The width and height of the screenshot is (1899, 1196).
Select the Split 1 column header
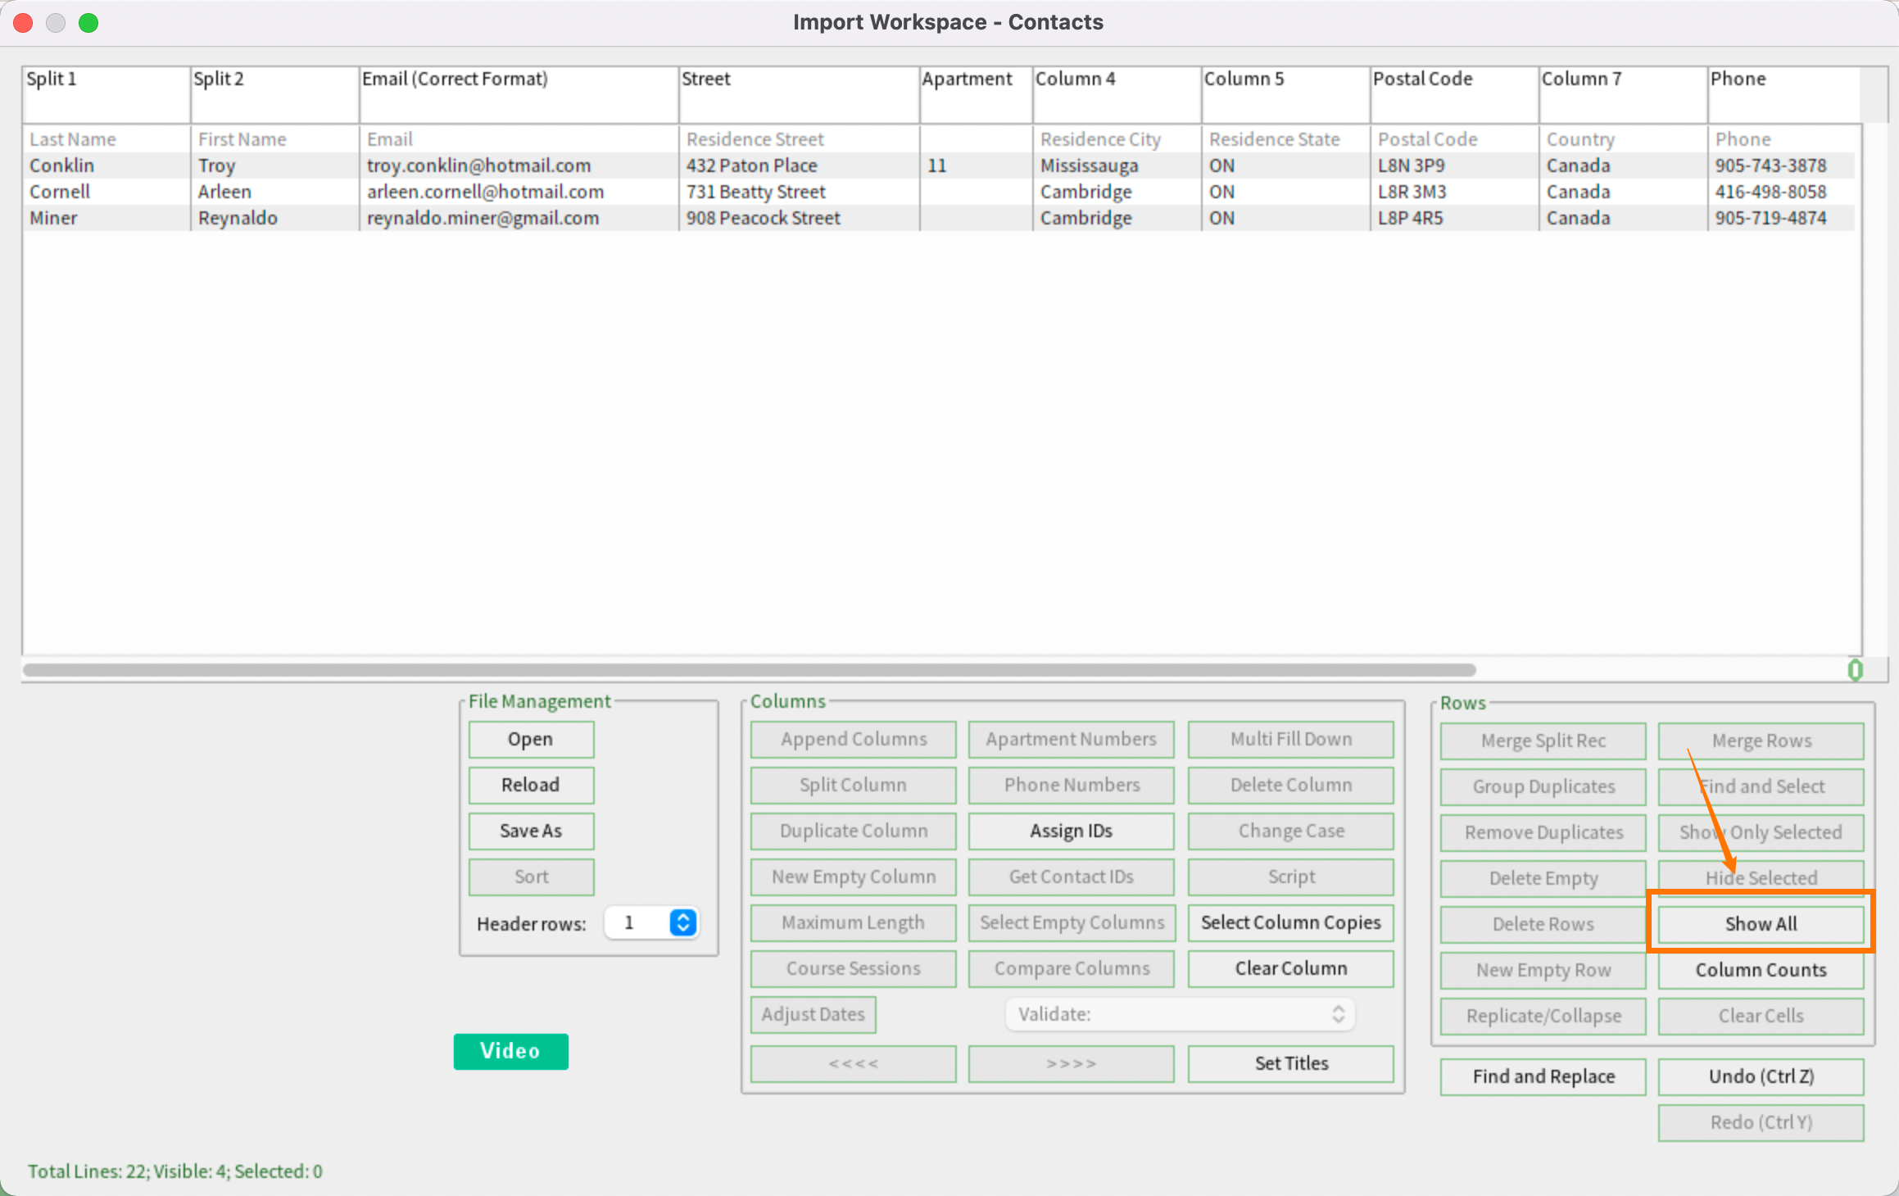[x=107, y=95]
